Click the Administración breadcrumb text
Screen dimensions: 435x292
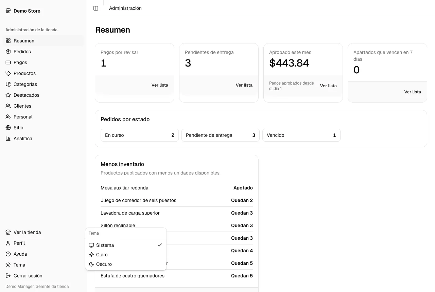(x=125, y=8)
